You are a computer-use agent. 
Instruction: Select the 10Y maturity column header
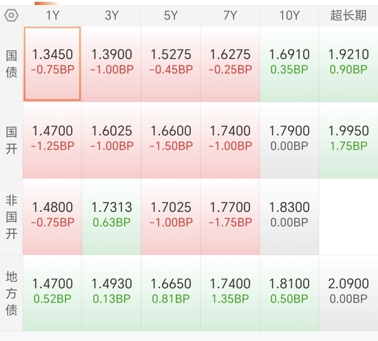coord(289,16)
